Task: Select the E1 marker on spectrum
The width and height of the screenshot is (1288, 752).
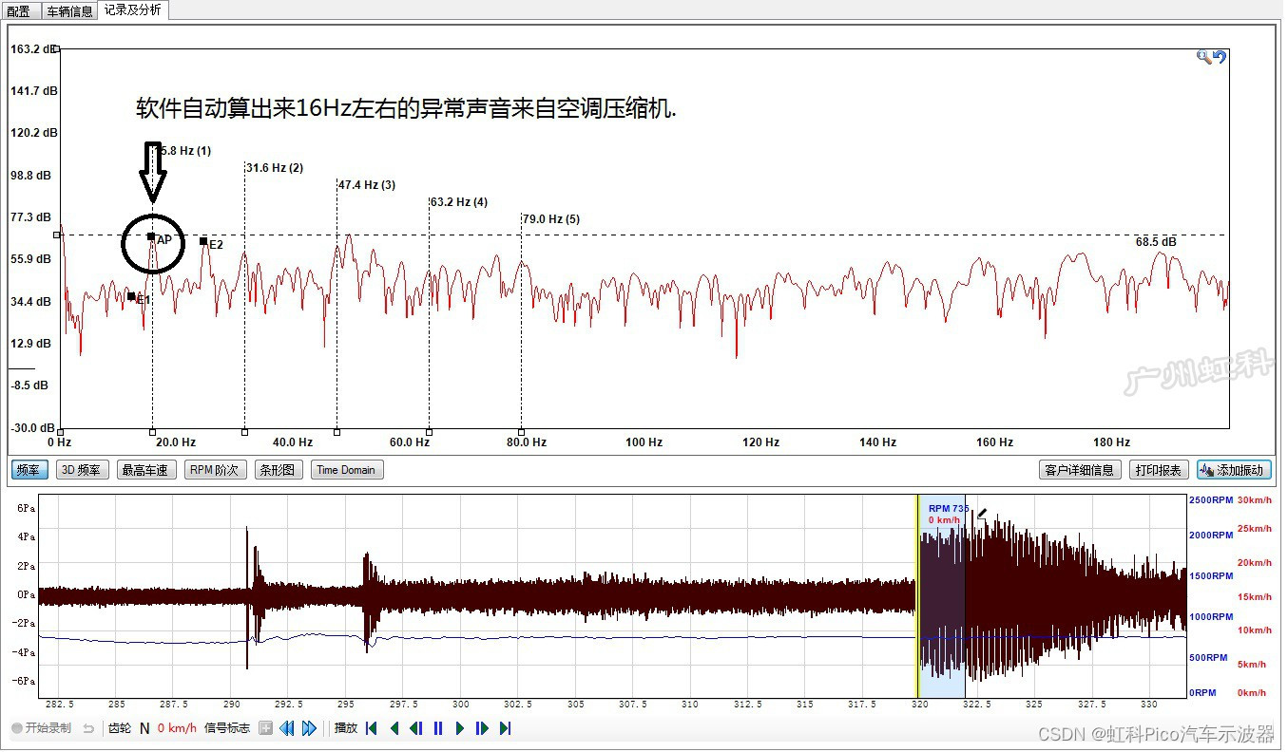Action: [131, 296]
